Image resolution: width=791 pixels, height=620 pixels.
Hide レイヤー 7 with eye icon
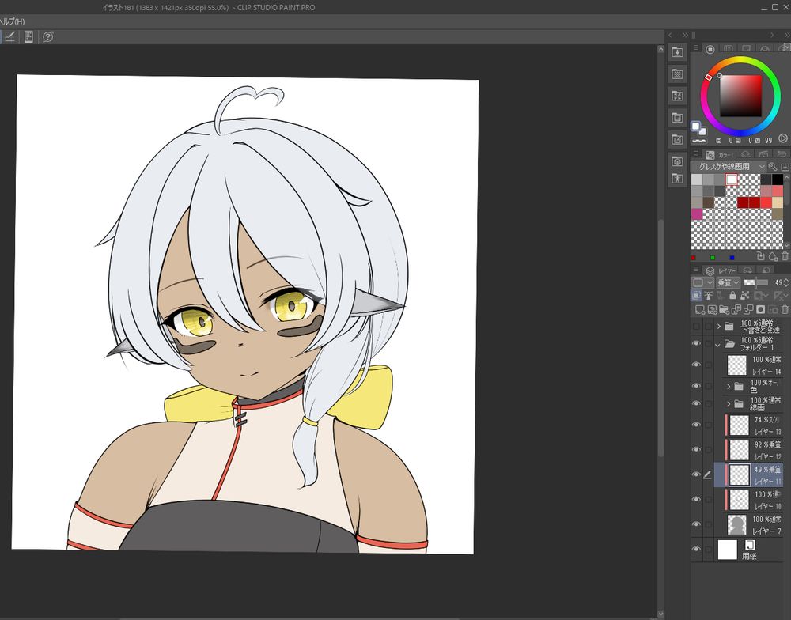696,524
